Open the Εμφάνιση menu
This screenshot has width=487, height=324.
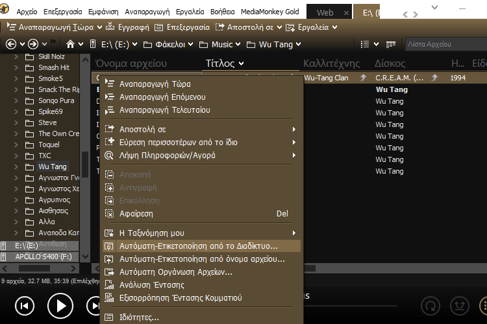[x=103, y=12]
